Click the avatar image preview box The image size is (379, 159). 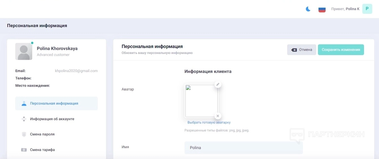(x=202, y=101)
